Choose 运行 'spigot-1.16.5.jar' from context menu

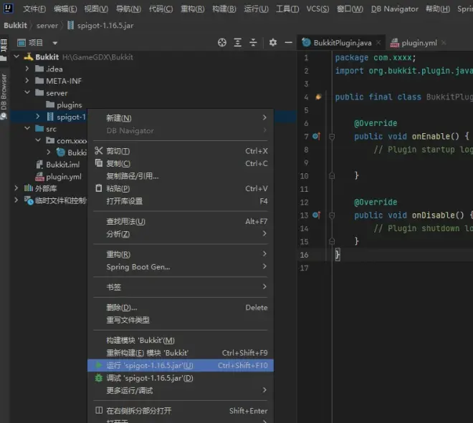[181, 365]
